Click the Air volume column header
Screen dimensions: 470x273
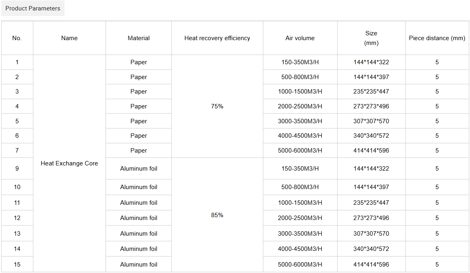(300, 38)
